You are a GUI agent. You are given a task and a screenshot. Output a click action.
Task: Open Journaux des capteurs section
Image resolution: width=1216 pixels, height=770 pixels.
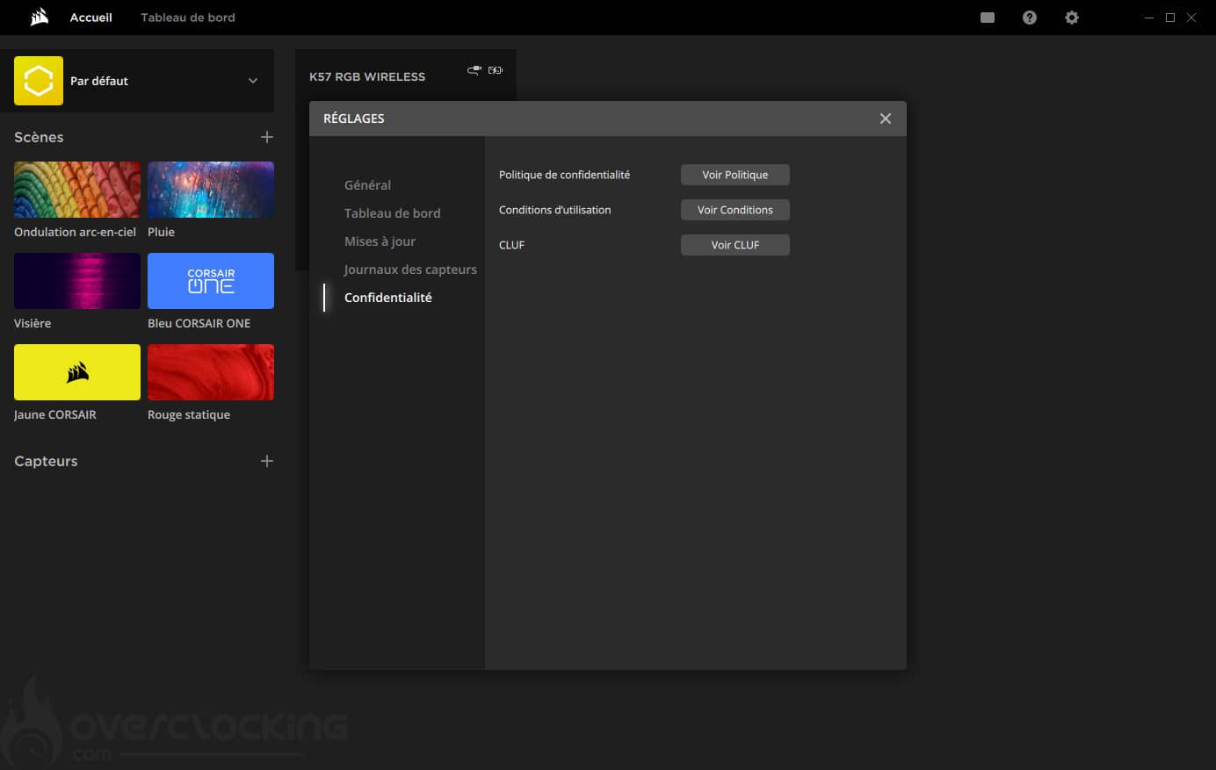pyautogui.click(x=410, y=270)
